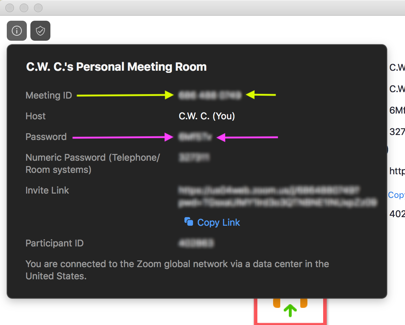
Task: Click the yellow window minimize button
Action: [x=24, y=8]
